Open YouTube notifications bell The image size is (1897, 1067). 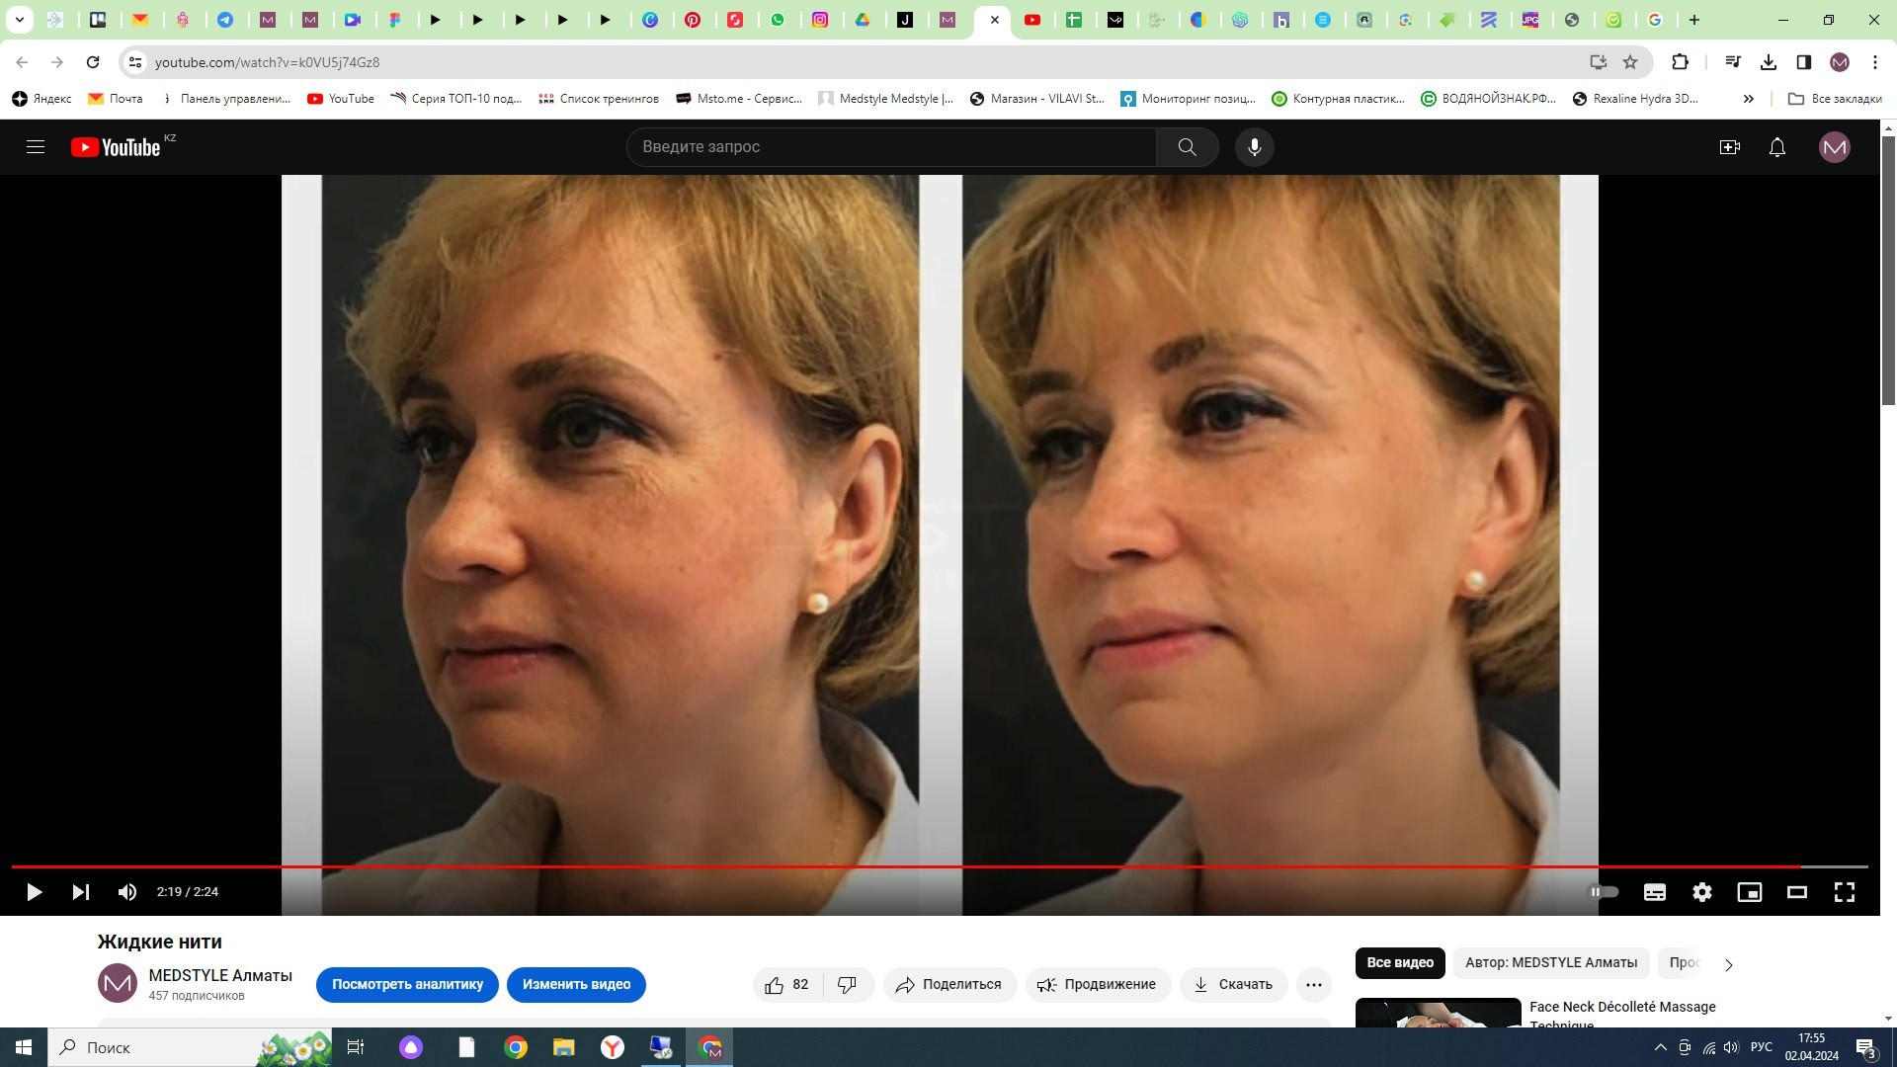pos(1776,147)
